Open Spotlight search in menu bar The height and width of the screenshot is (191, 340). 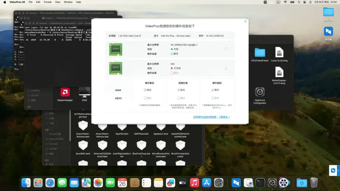tap(299, 2)
